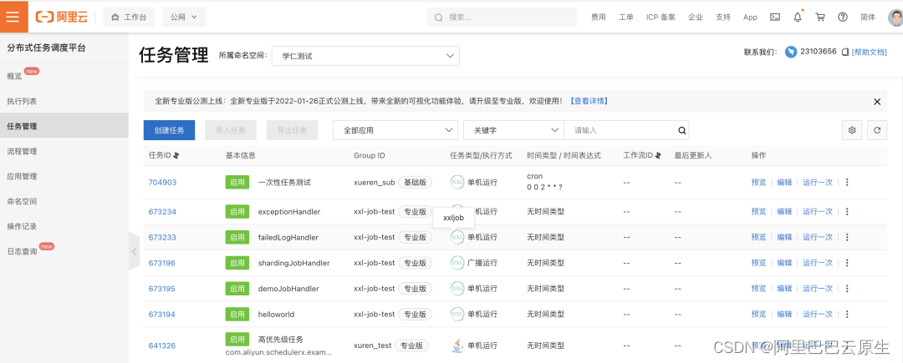Open the shopping cart icon
This screenshot has width=903, height=363.
pos(820,17)
